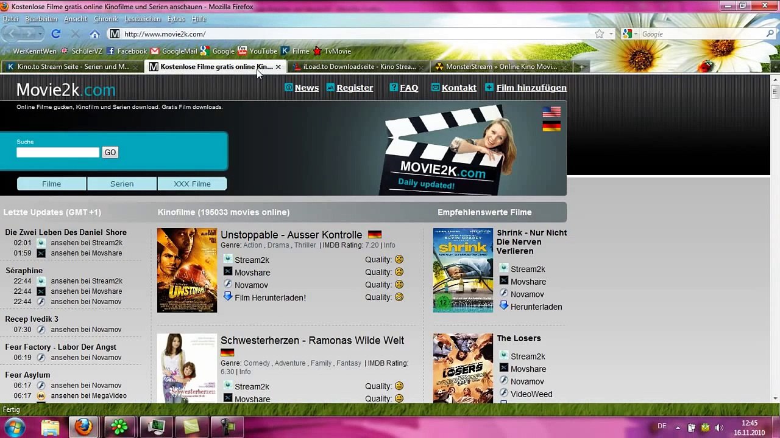This screenshot has width=780, height=438.
Task: Open the Film hinzufügen link
Action: tap(531, 88)
